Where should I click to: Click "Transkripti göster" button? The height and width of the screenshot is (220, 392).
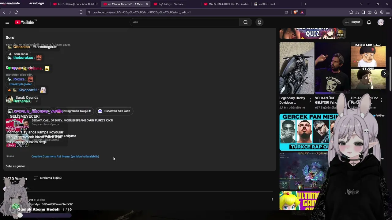click(x=20, y=84)
